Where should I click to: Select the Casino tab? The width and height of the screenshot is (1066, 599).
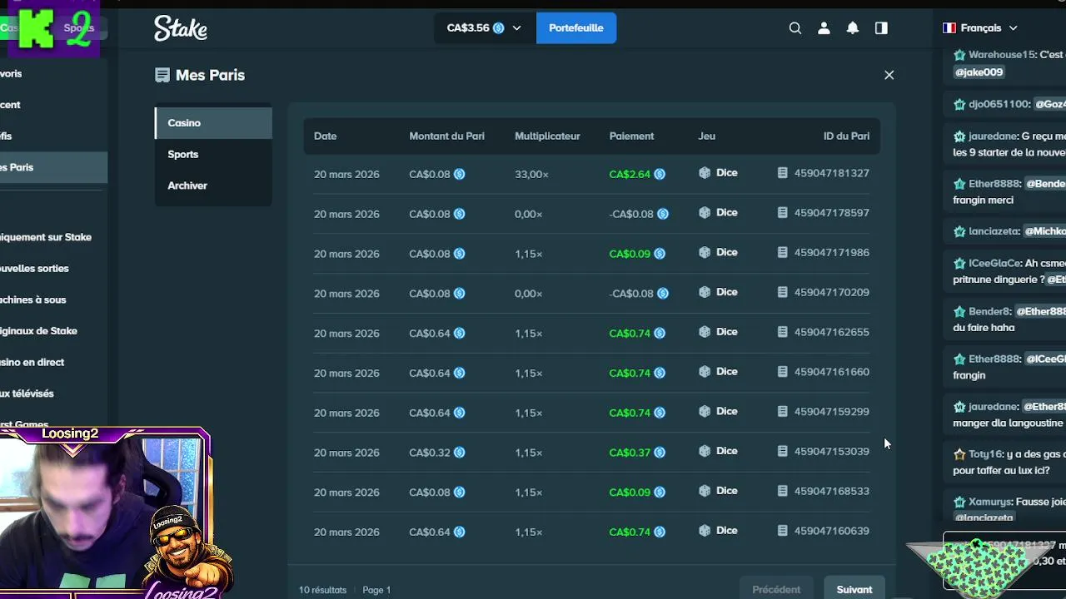tap(213, 123)
